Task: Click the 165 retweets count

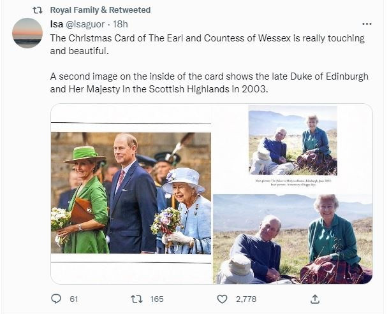Action: tap(156, 299)
